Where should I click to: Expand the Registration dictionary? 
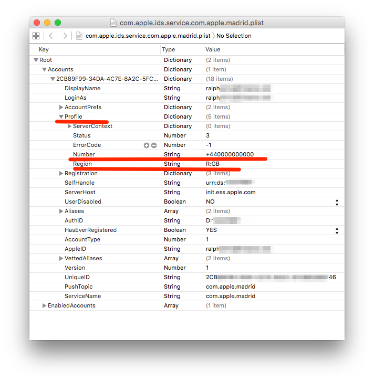pyautogui.click(x=61, y=174)
